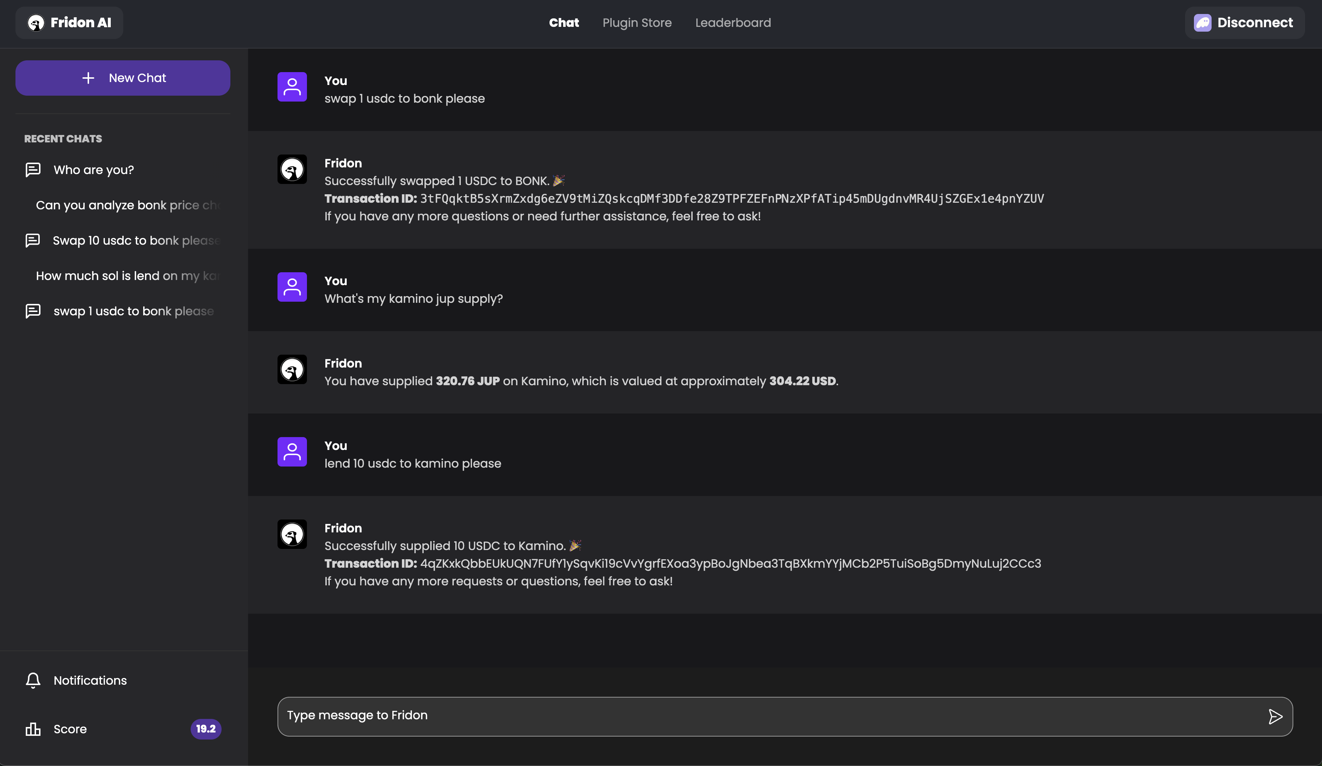The height and width of the screenshot is (766, 1322).
Task: Click your purple user avatar beside 'swap 1 usdc to bonk'
Action: tap(292, 87)
